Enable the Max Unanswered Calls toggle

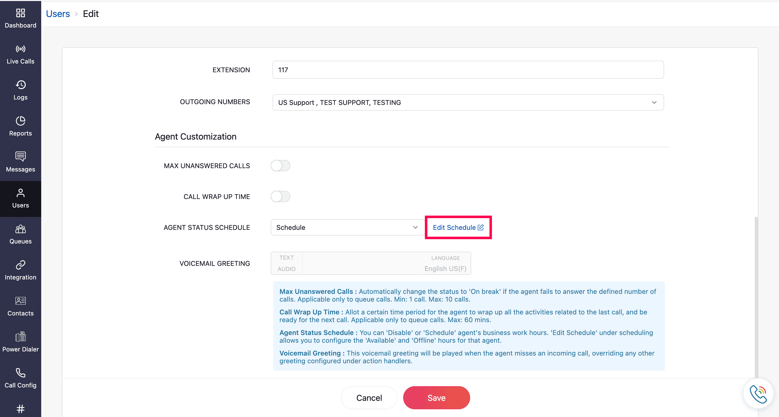280,166
